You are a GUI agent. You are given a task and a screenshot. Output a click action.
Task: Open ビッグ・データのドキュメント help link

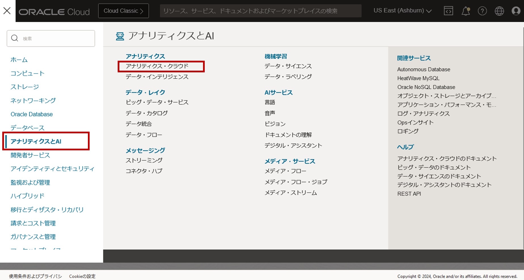pos(434,167)
